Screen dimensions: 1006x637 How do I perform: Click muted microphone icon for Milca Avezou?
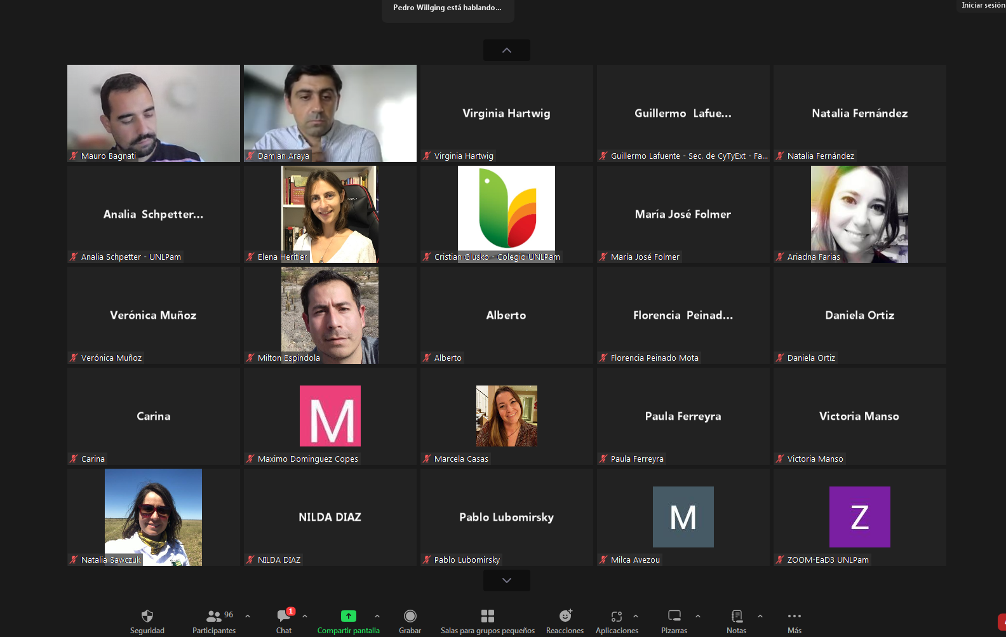pyautogui.click(x=603, y=560)
